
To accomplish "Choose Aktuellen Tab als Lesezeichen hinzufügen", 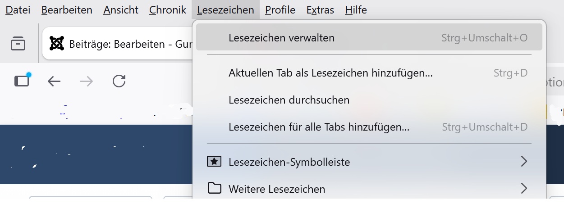I will tap(330, 73).
